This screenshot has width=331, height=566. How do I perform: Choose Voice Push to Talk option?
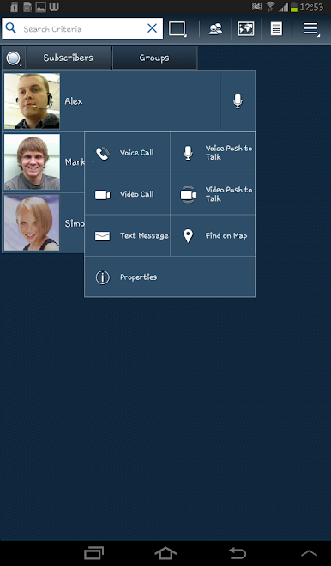213,153
